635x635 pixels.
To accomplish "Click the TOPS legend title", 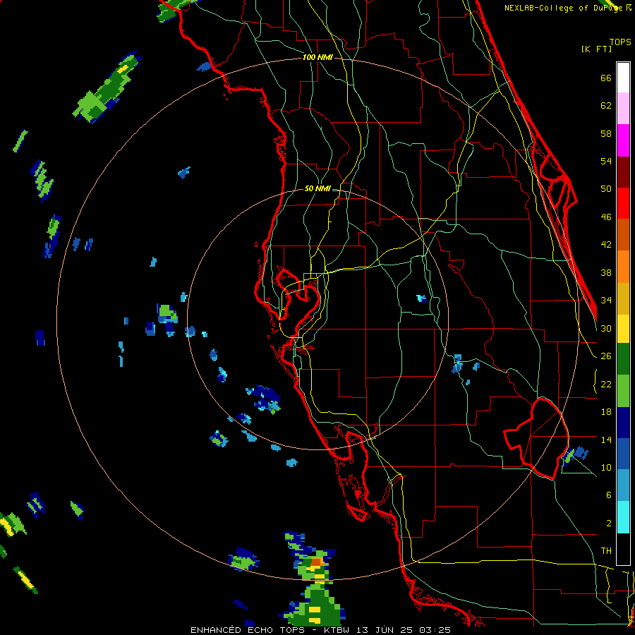I will point(620,42).
